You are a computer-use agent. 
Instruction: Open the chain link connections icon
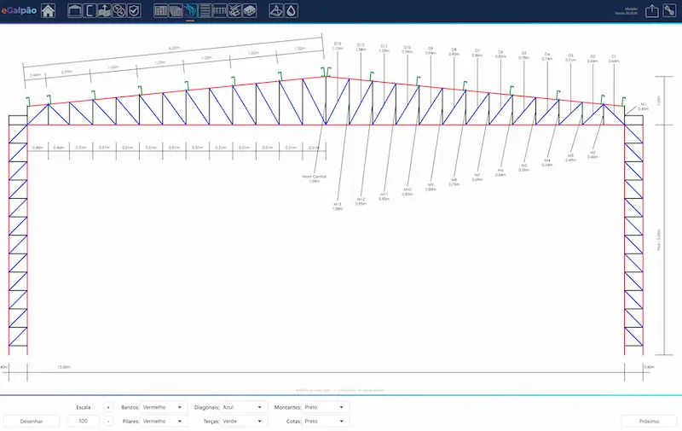tap(118, 11)
